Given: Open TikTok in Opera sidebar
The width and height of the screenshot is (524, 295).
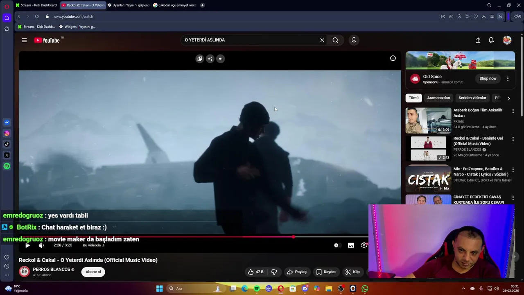Looking at the screenshot, I should [7, 144].
